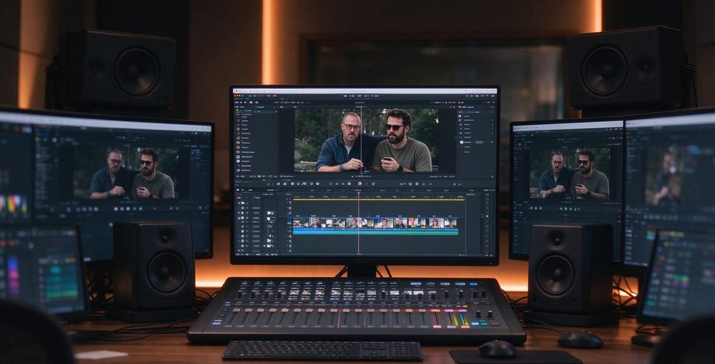Click the yellow range bar above the timeline
The width and height of the screenshot is (715, 364).
[x=378, y=200]
